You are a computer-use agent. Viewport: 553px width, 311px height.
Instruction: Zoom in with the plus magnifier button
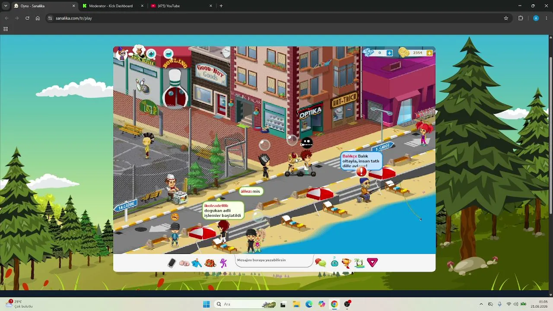(x=151, y=54)
